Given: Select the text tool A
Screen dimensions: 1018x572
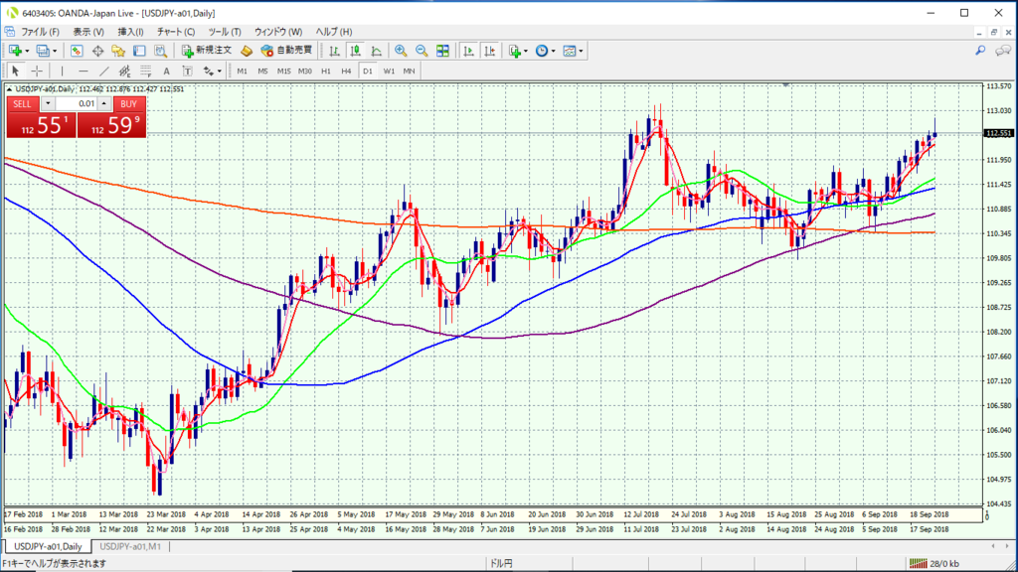Looking at the screenshot, I should tap(166, 71).
